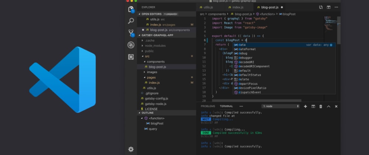Image resolution: width=369 pixels, height=155 pixels.
Task: Close the terminal panel with X
Action: (336, 106)
